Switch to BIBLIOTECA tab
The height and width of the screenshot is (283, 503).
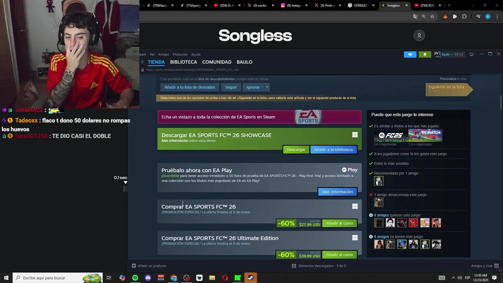click(x=184, y=62)
